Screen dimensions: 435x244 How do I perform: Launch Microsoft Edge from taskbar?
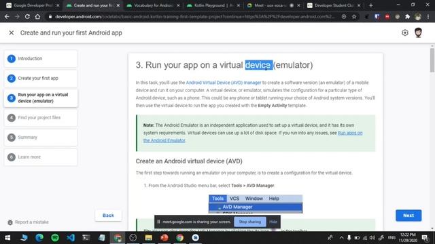click(x=39, y=238)
